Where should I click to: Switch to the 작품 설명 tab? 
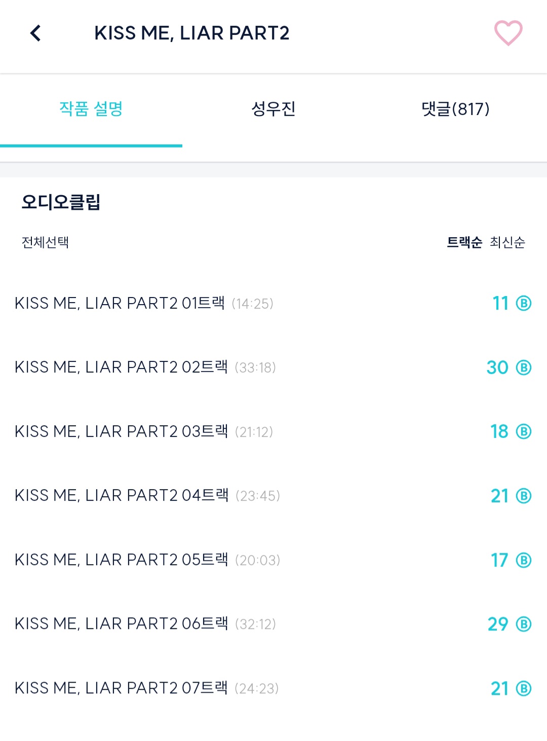91,109
